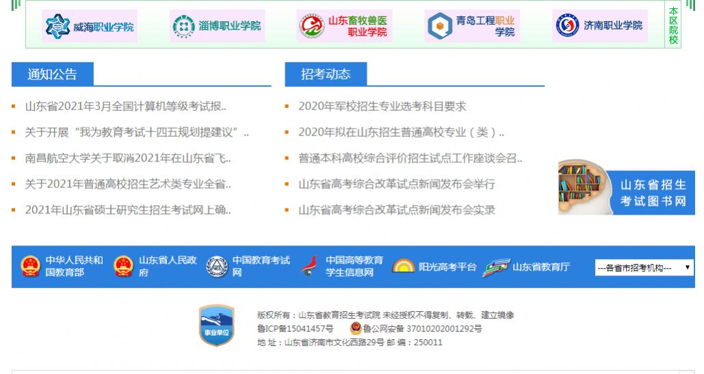Viewport: 704px width, 374px height.
Task: Click the national emblem beside 中华人民共和国教育部
Action: [x=31, y=267]
